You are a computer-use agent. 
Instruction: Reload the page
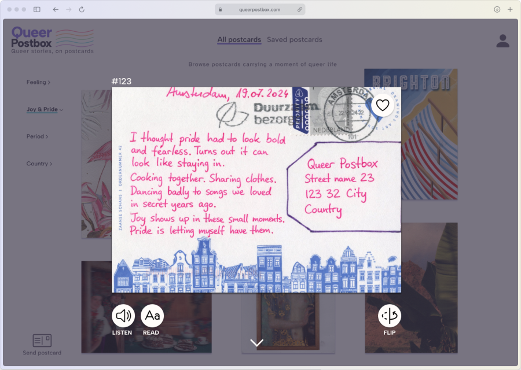tap(82, 9)
